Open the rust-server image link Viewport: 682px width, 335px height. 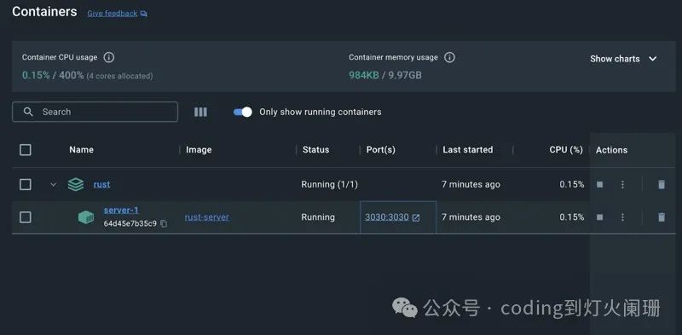(x=206, y=217)
